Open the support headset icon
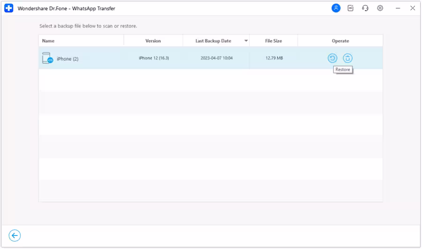 click(365, 8)
